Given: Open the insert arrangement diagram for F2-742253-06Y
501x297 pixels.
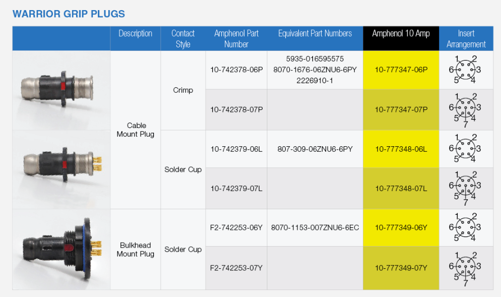Looking at the screenshot, I should coord(466,227).
